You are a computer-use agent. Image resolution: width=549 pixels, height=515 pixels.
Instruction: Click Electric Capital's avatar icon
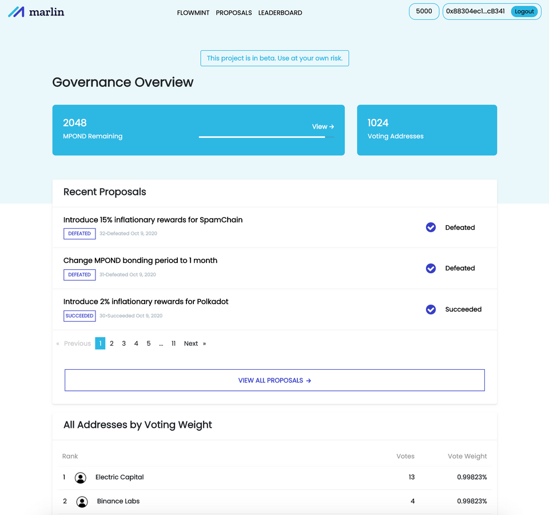[x=81, y=478]
